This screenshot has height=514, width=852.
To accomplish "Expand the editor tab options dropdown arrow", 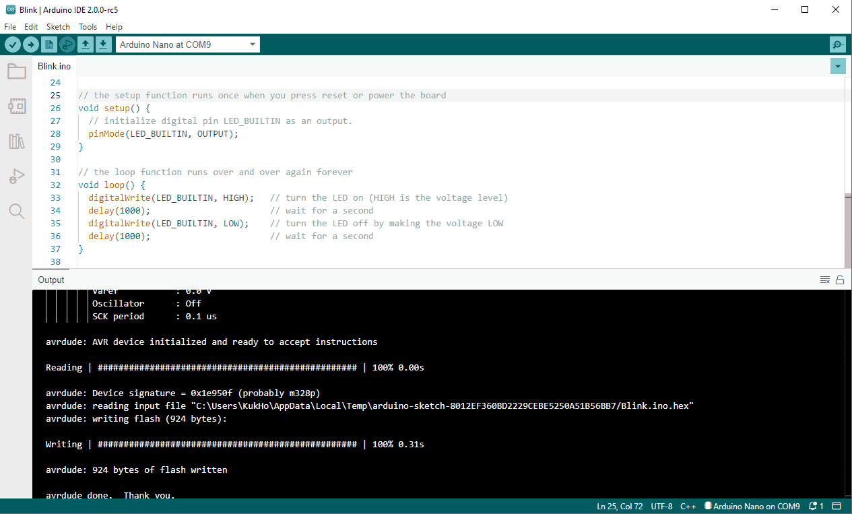I will (x=838, y=66).
